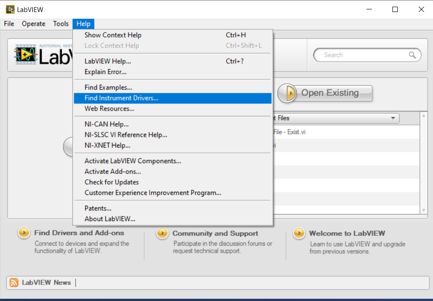
Task: Click the RSS icon next to LabVIEW News
Action: [x=13, y=282]
